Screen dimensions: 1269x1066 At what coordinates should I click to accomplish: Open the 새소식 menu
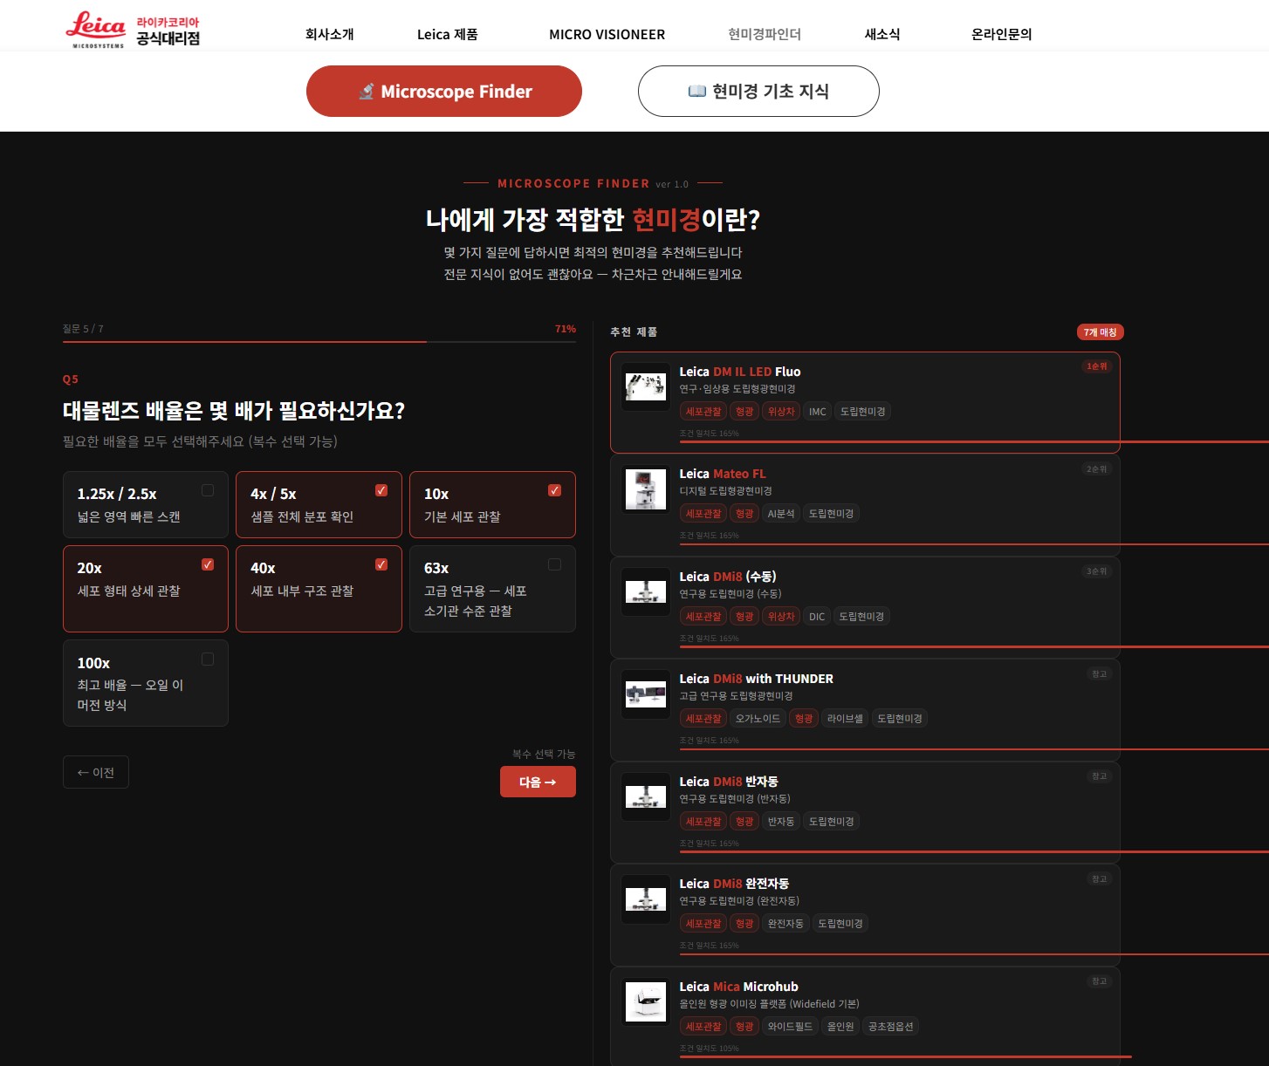click(882, 34)
